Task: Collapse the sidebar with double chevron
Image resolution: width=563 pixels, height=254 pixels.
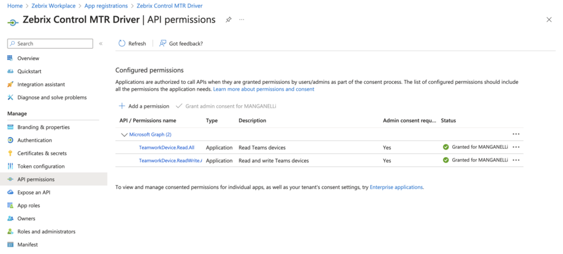Action: click(x=101, y=43)
